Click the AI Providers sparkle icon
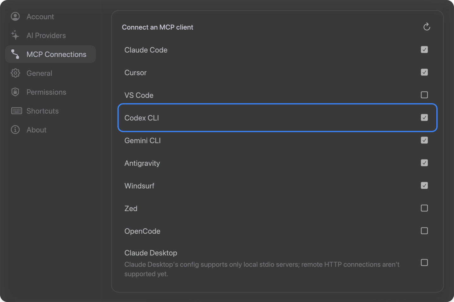Screen dimensions: 454x302 15,35
